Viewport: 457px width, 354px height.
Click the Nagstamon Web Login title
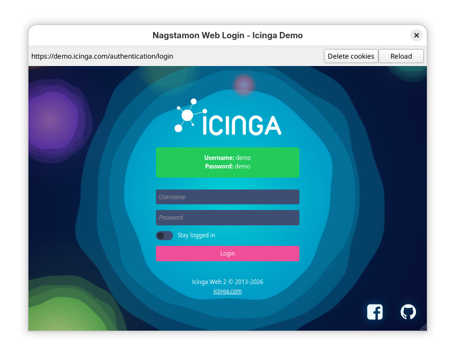pyautogui.click(x=227, y=35)
